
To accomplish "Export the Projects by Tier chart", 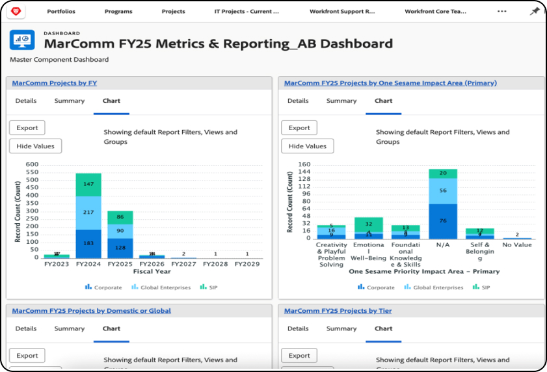I will (x=299, y=356).
